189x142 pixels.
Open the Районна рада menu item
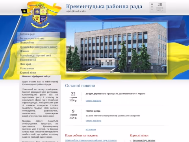click(39, 34)
